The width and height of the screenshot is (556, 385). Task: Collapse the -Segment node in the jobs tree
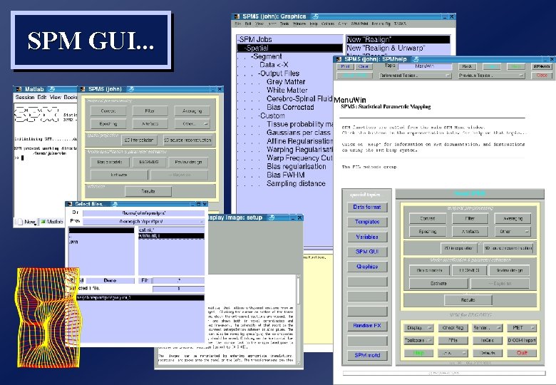click(267, 56)
